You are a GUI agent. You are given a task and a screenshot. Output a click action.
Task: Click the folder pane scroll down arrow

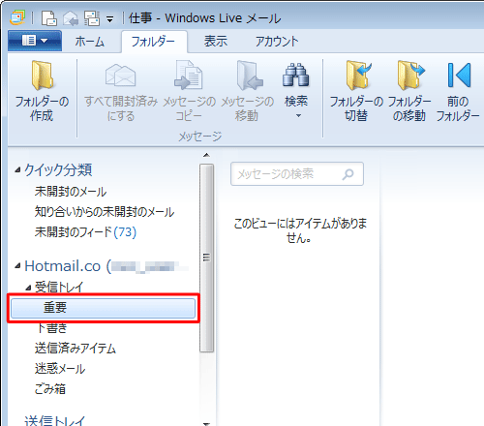click(206, 423)
